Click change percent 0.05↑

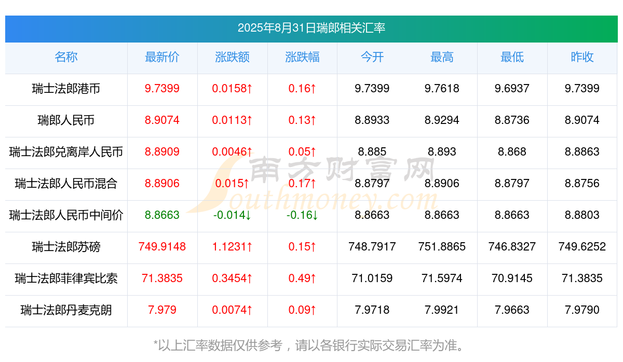point(302,152)
